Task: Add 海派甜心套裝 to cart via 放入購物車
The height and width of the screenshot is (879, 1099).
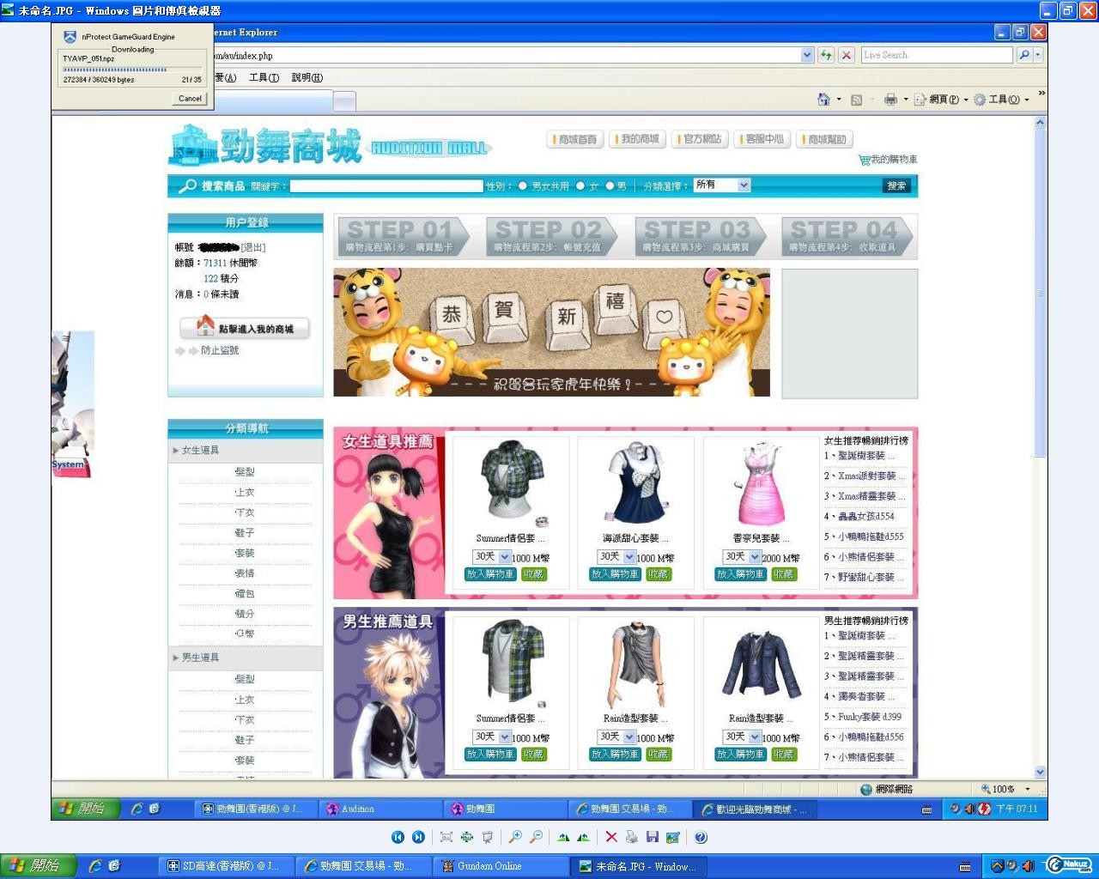Action: (x=615, y=574)
